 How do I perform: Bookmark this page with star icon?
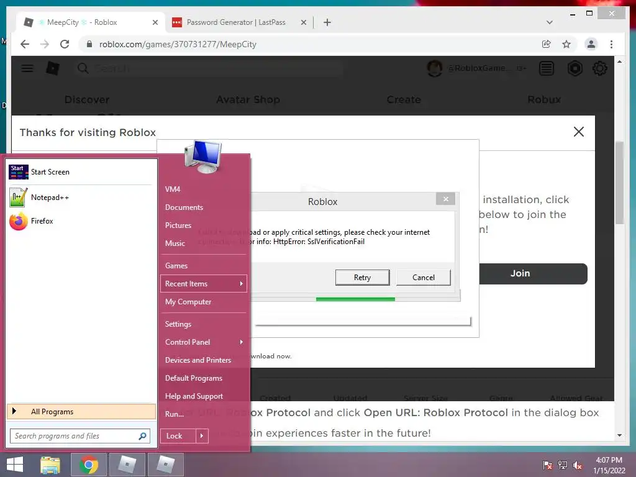pyautogui.click(x=566, y=44)
